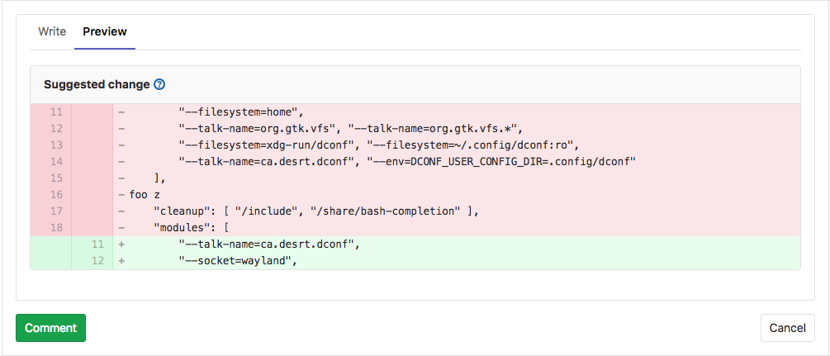The image size is (830, 356).
Task: Click the removed "foo z" line
Action: click(145, 194)
